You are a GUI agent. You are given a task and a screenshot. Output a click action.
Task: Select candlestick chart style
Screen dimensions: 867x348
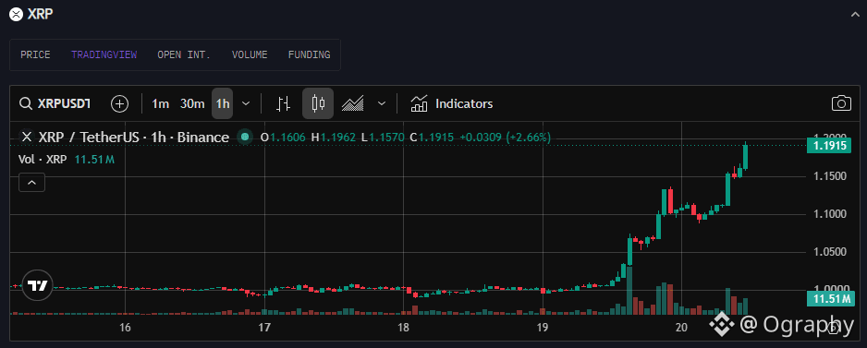click(318, 103)
